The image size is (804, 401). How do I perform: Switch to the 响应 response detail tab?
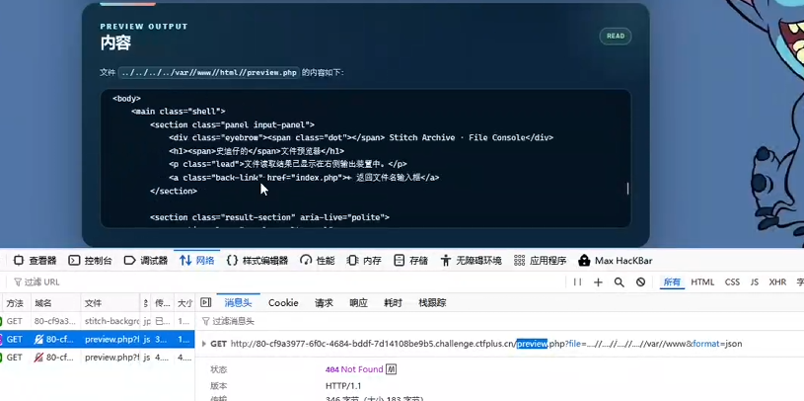(358, 302)
